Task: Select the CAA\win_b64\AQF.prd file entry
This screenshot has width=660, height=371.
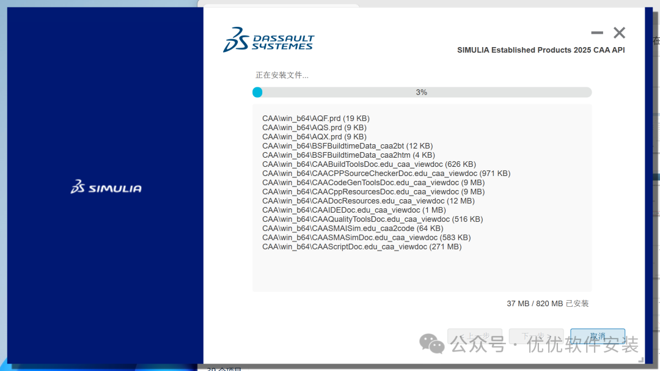Action: click(x=315, y=119)
